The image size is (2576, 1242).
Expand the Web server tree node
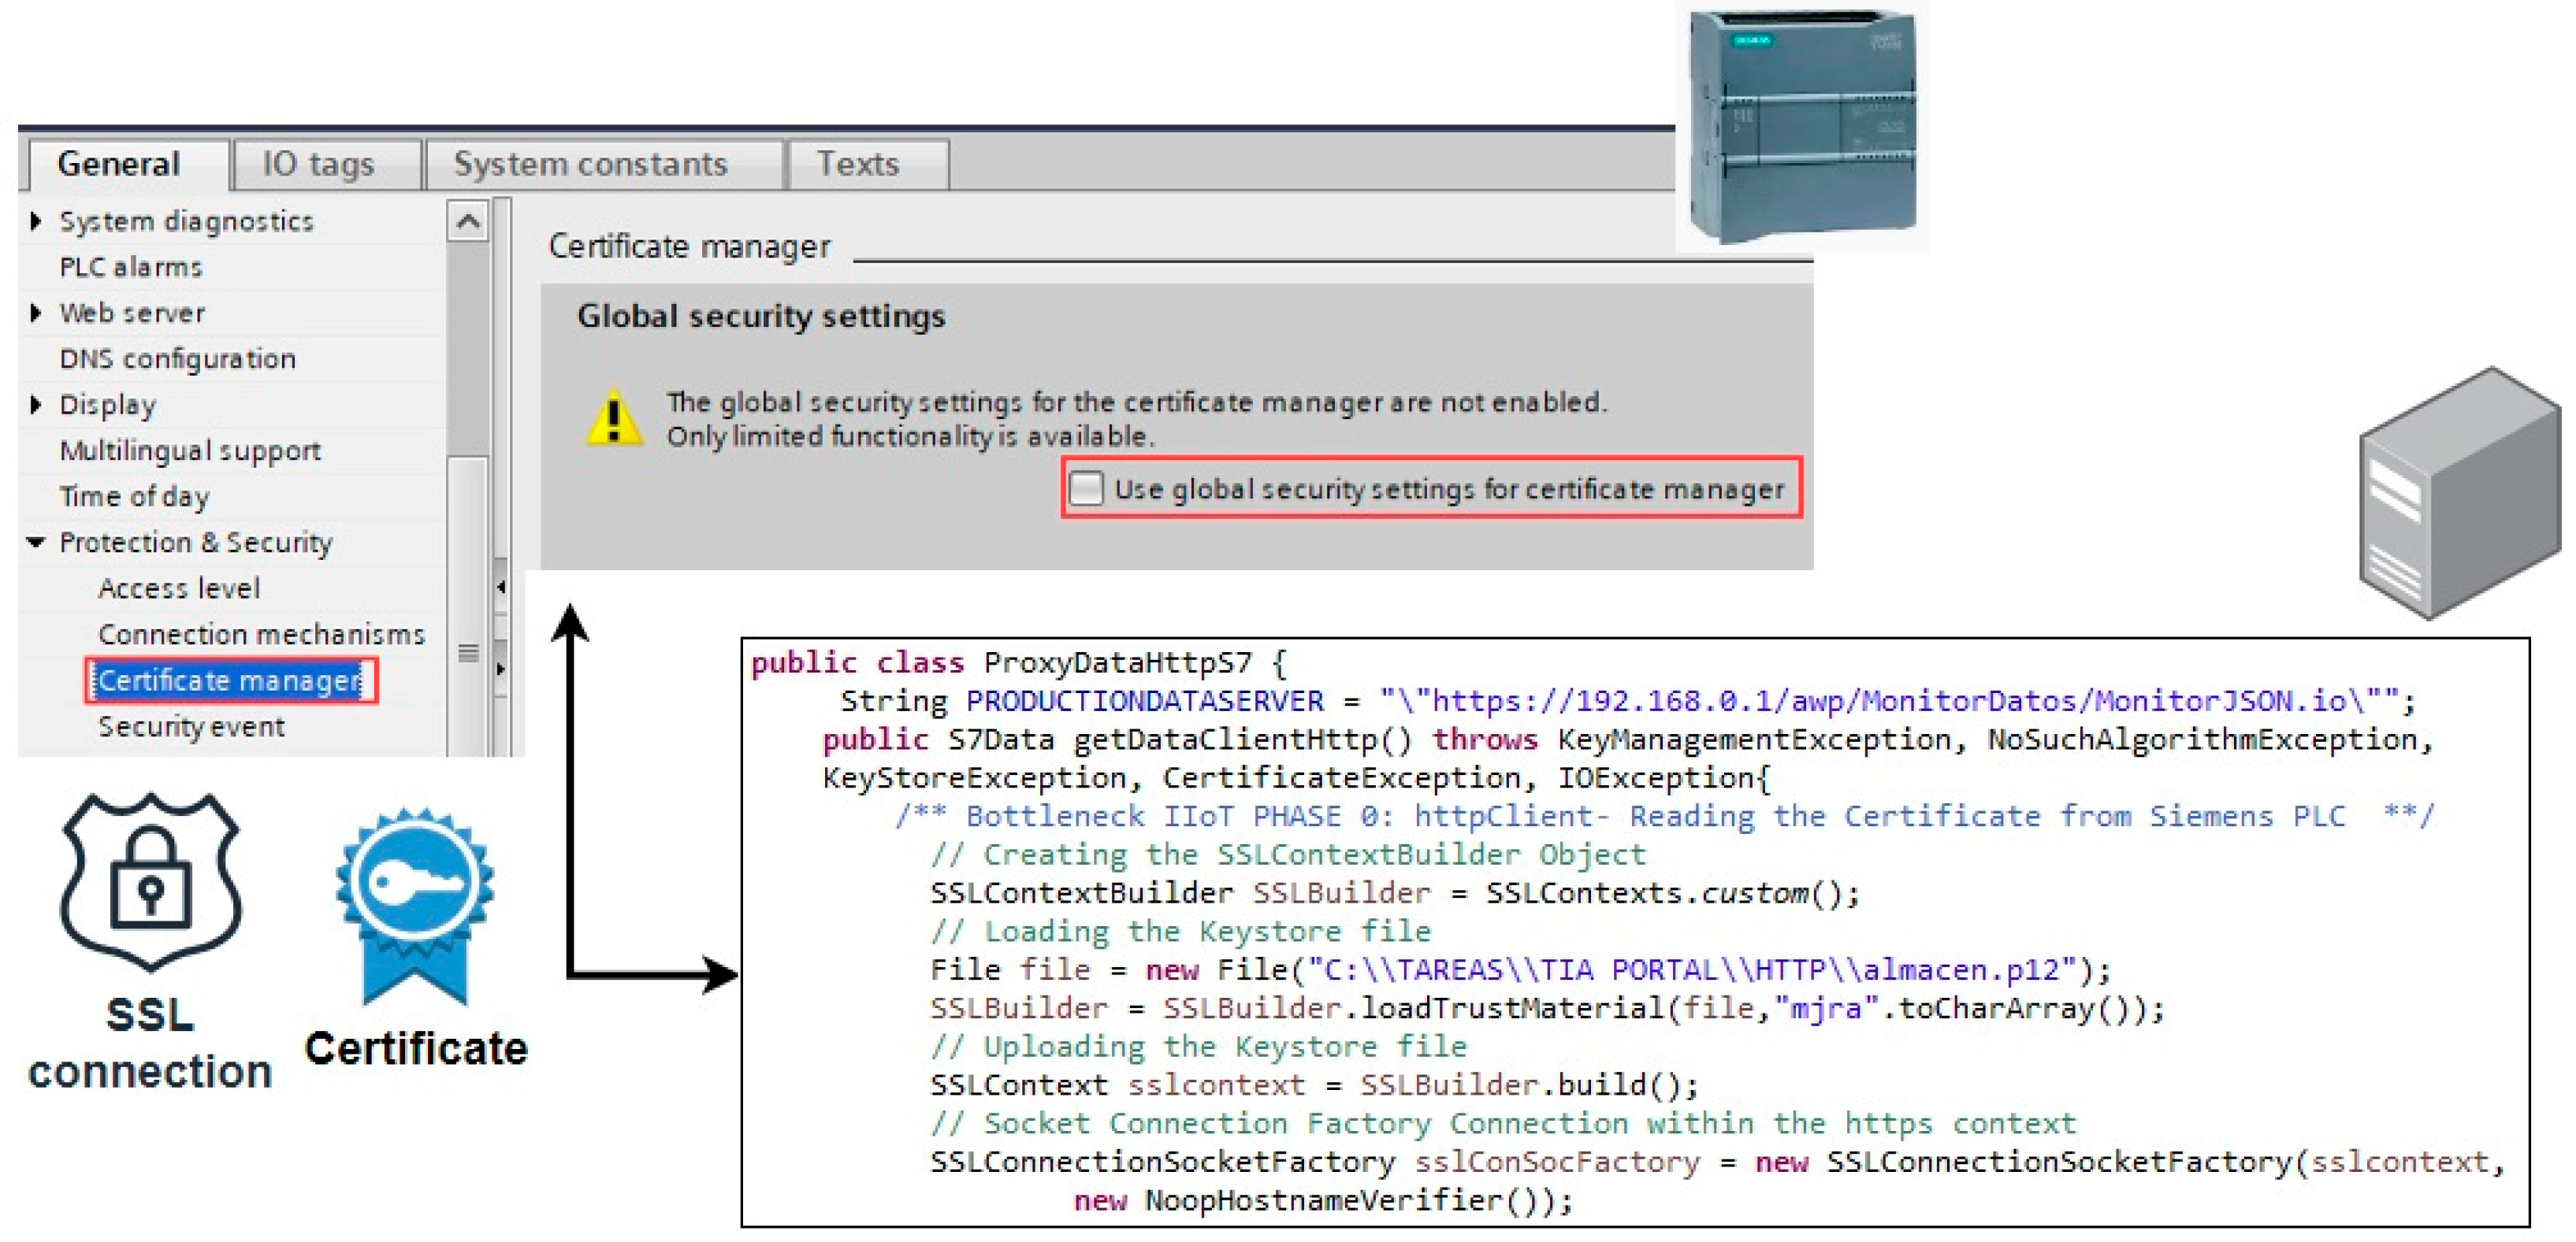coord(36,313)
